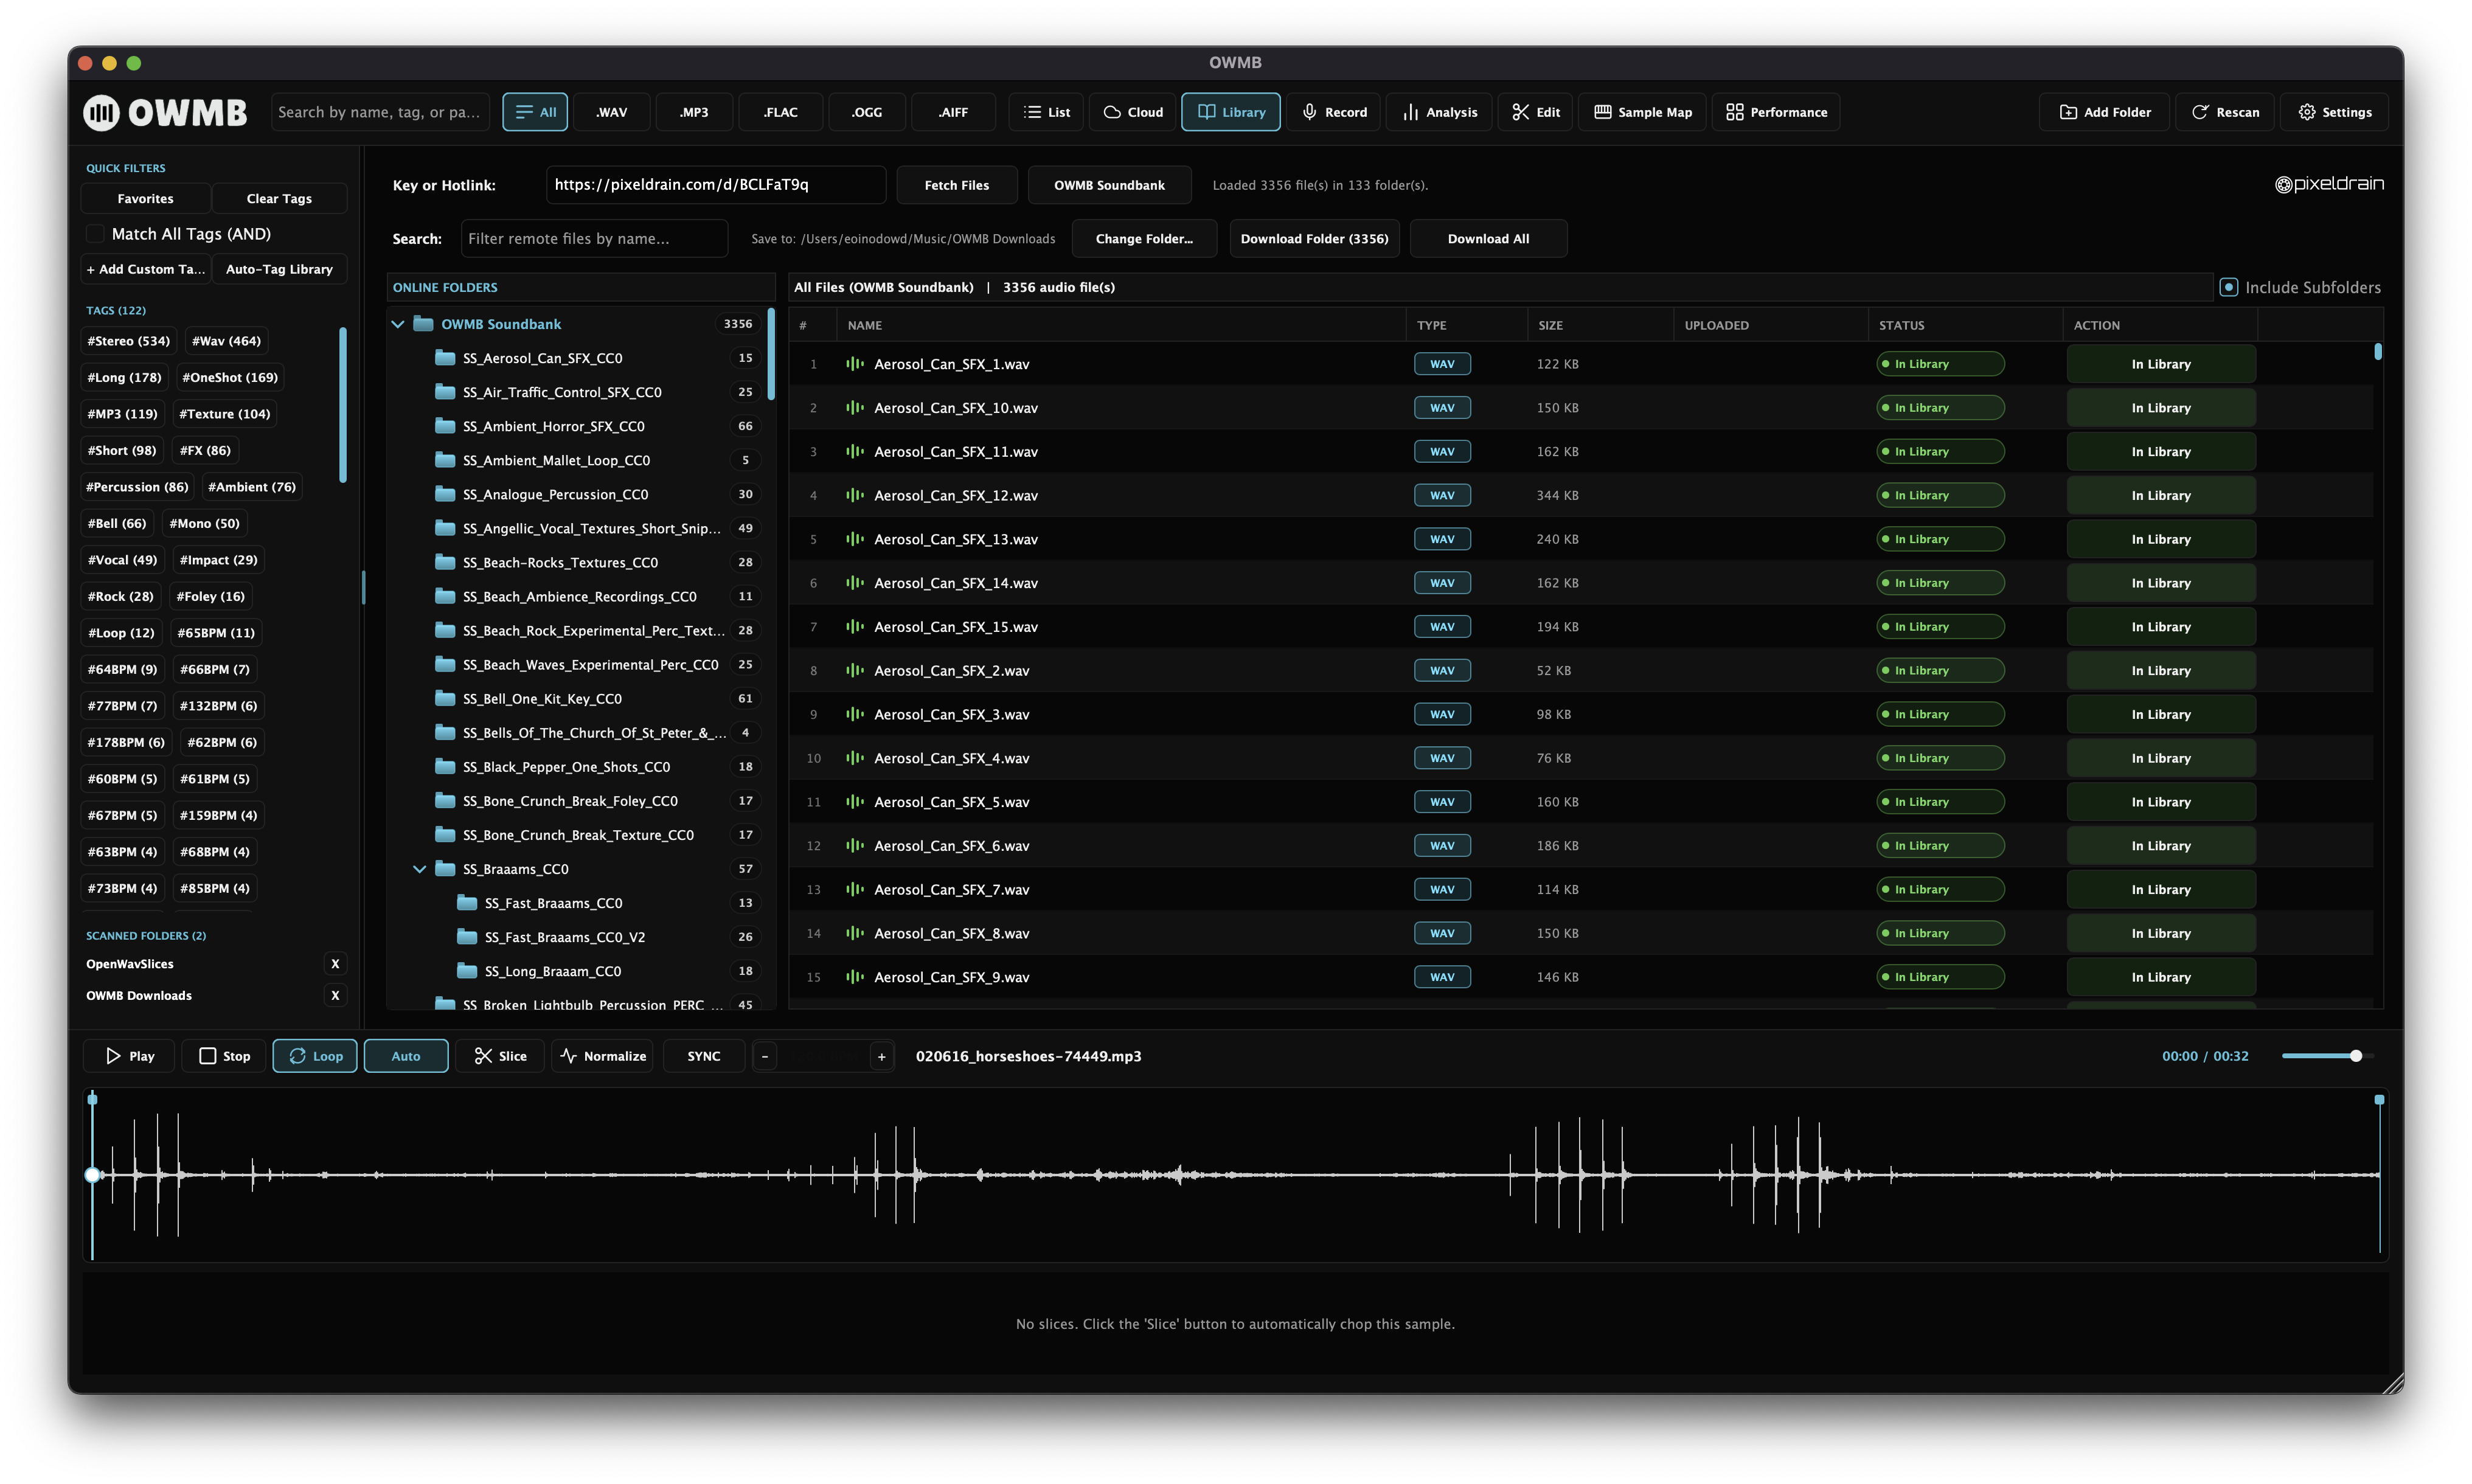Viewport: 2472px width, 1484px height.
Task: Remove OpenWavSlices scanned folder
Action: point(335,964)
